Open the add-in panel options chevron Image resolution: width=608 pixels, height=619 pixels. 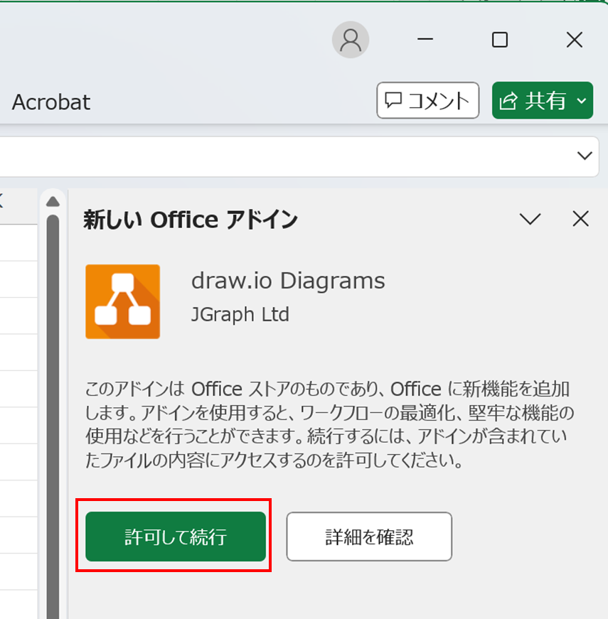click(x=530, y=219)
